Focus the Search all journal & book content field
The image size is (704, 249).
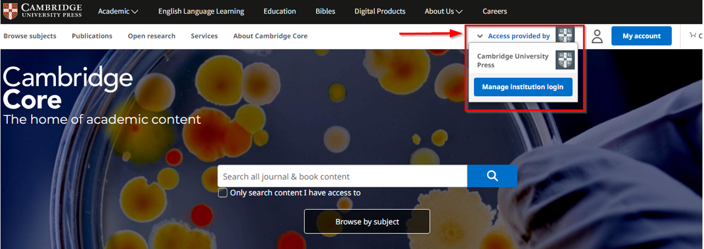click(x=342, y=177)
